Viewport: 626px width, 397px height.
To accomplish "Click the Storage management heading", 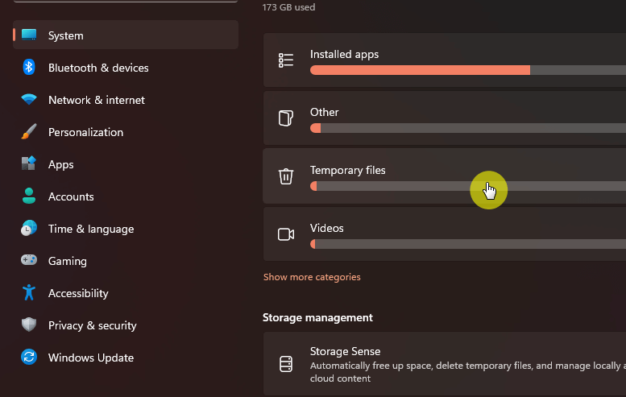I will [x=317, y=317].
